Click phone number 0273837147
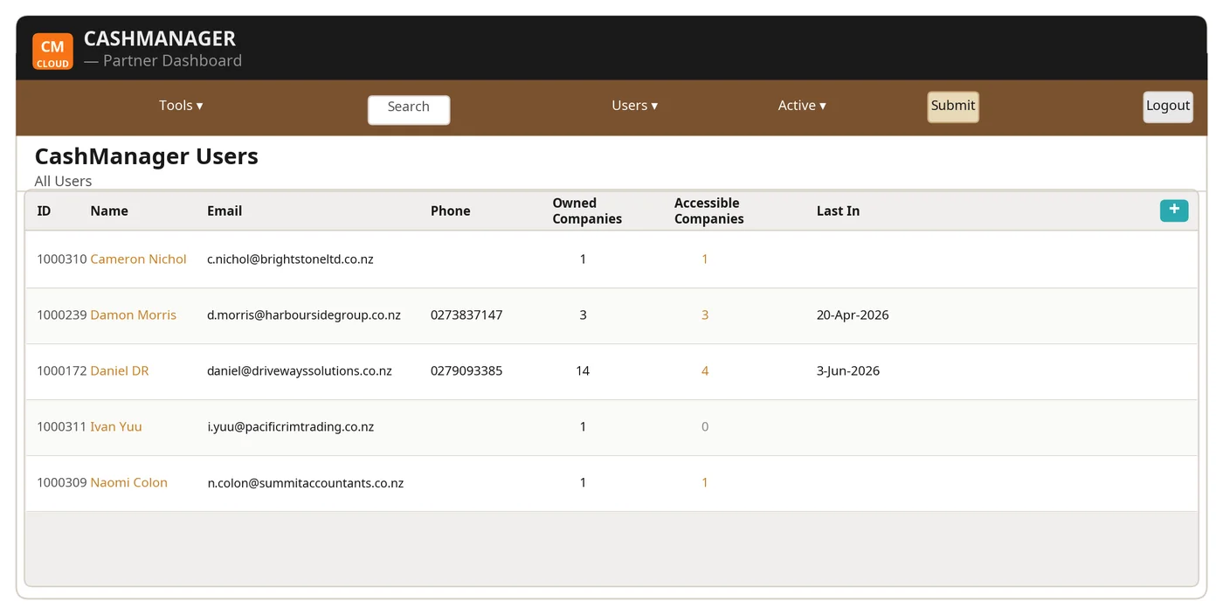The image size is (1223, 615). point(466,315)
